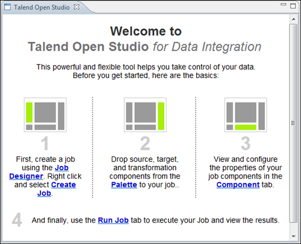Screen dimensions: 301x244
Task: Minimize the welcome view panel
Action: [x=283, y=4]
